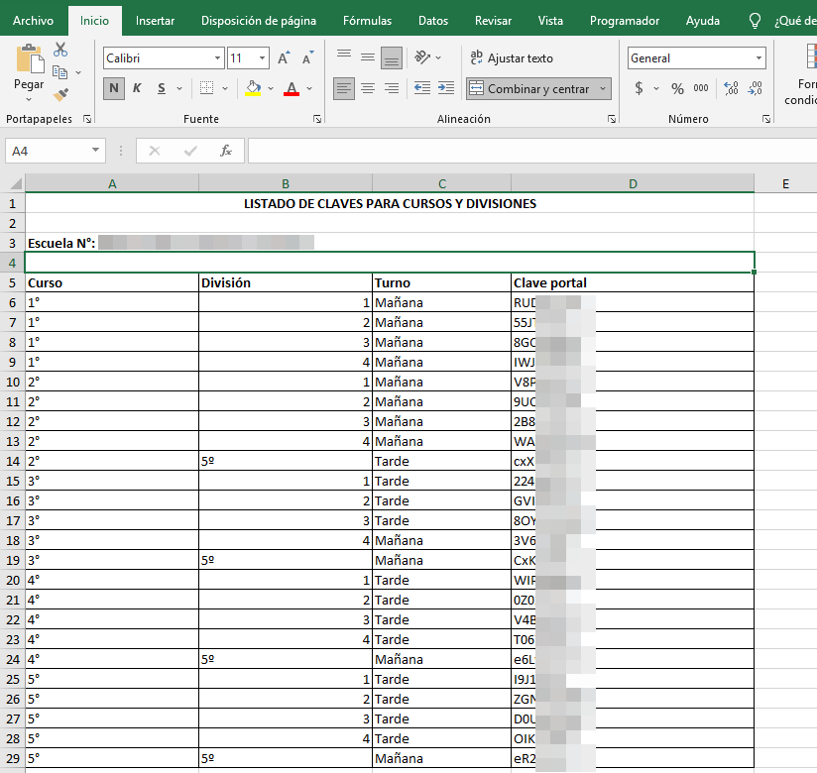Expand the borders dropdown arrow
This screenshot has width=817, height=773.
tap(225, 88)
